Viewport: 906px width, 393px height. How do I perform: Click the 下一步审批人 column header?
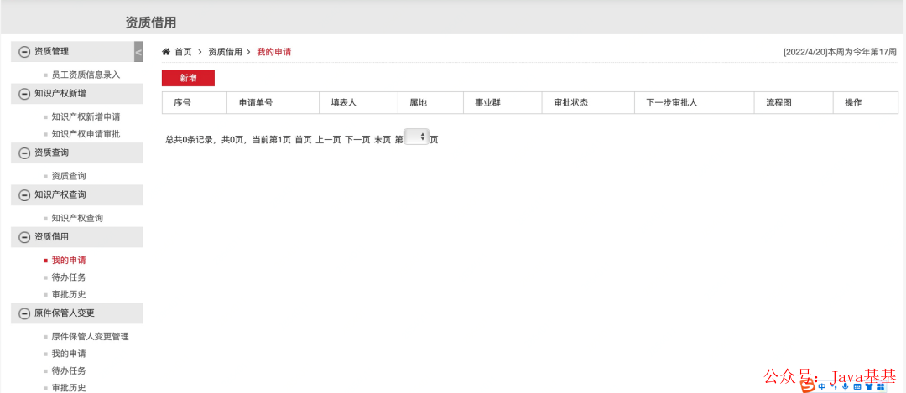click(695, 103)
